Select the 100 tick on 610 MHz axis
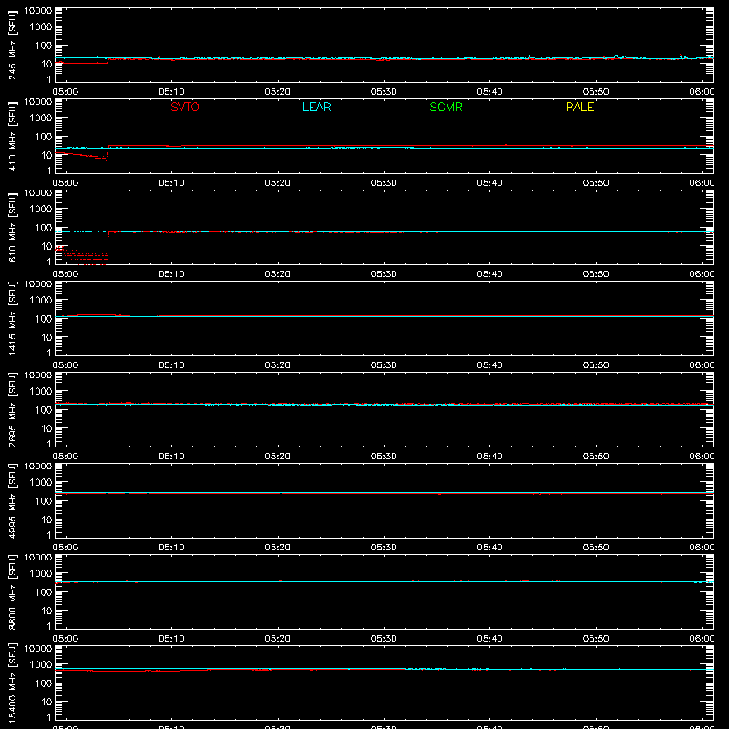Screen dimensions: 729x729 [x=44, y=227]
